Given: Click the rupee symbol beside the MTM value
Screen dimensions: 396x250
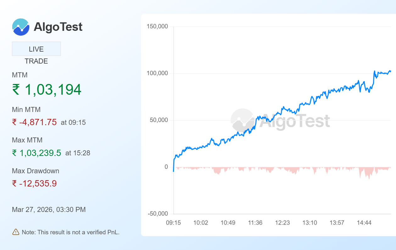Looking at the screenshot, I should 16,90.
